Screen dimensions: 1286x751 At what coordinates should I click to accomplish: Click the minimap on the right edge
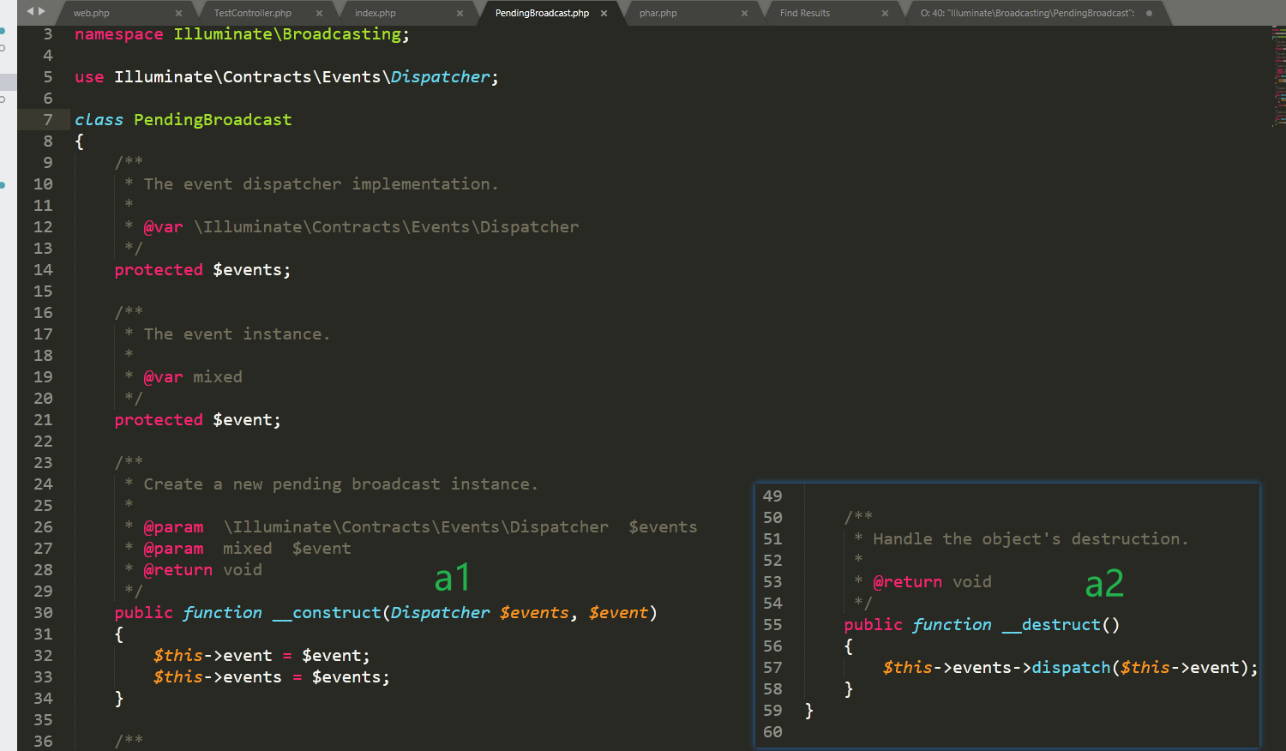click(x=1278, y=77)
